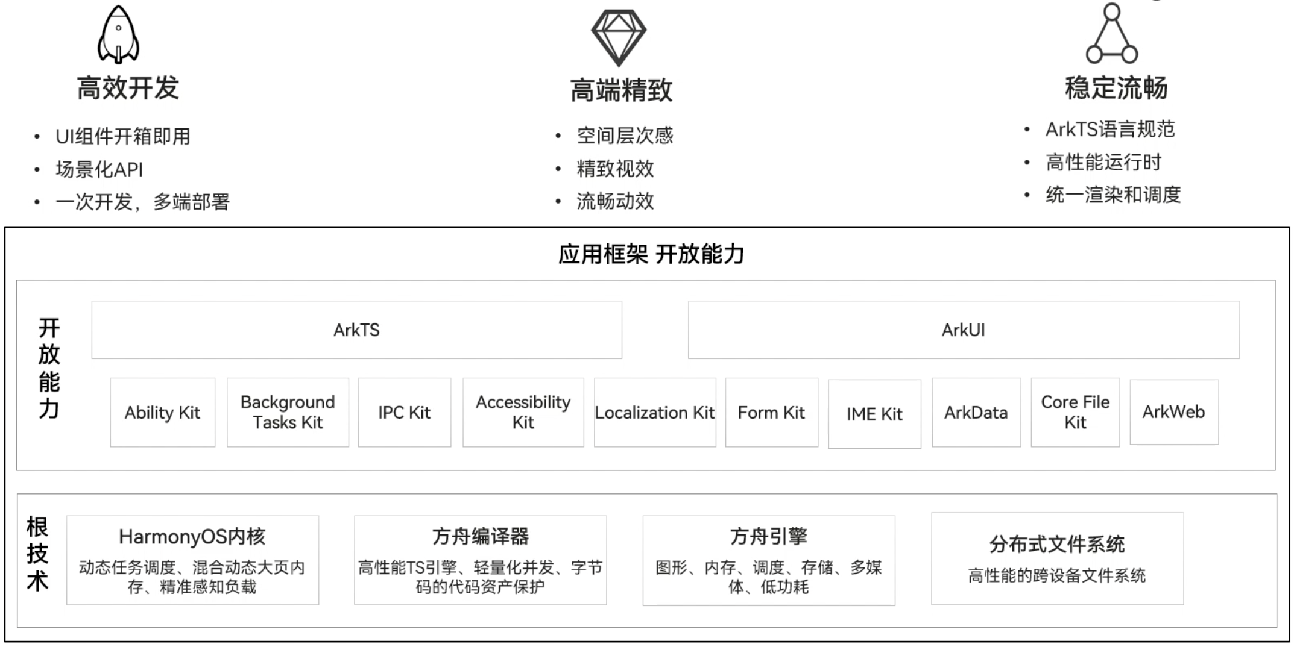This screenshot has width=1294, height=647.
Task: Select the ArkData box
Action: (x=976, y=413)
